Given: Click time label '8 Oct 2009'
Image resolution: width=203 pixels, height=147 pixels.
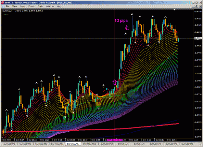Looking at the screenshot, I should click(x=6, y=140).
